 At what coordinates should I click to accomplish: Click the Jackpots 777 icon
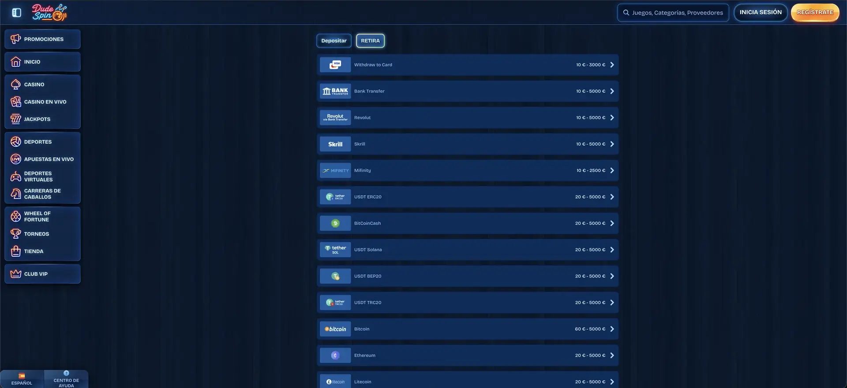[x=16, y=119]
